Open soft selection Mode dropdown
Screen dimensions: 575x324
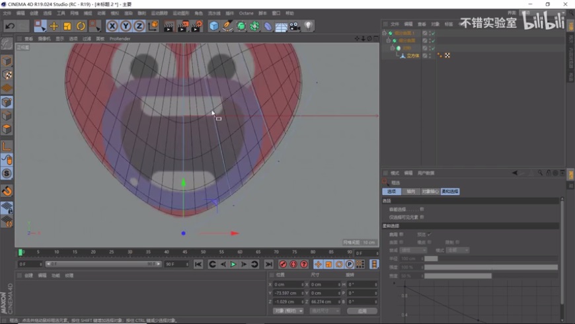click(457, 250)
